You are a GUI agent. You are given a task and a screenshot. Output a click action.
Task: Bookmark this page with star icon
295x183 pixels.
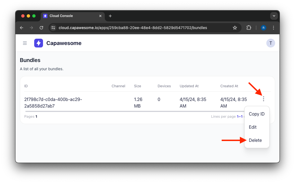[x=235, y=28]
